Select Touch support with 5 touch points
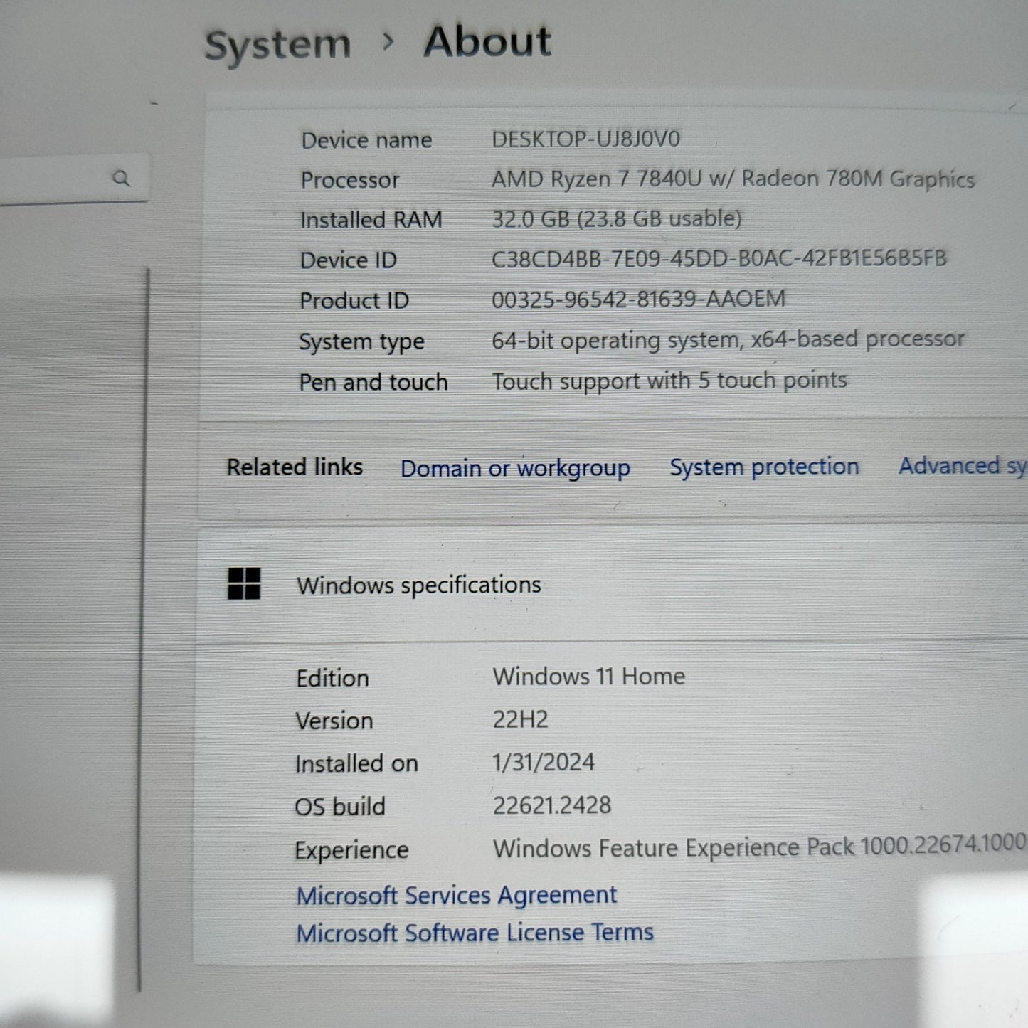This screenshot has width=1028, height=1028. pos(669,381)
